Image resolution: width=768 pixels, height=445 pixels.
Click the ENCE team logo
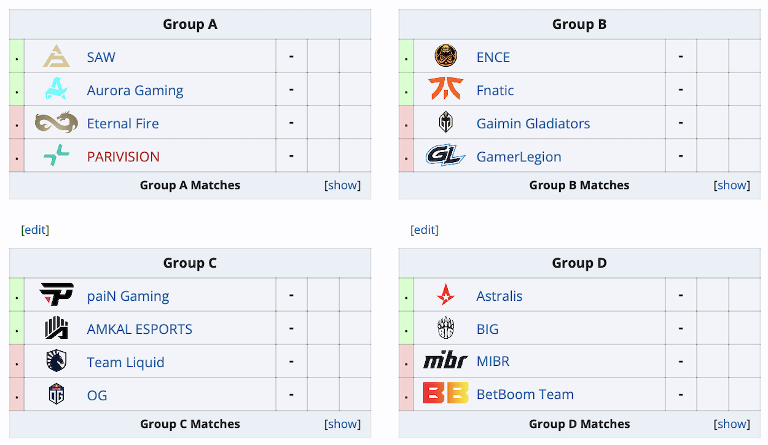point(445,56)
